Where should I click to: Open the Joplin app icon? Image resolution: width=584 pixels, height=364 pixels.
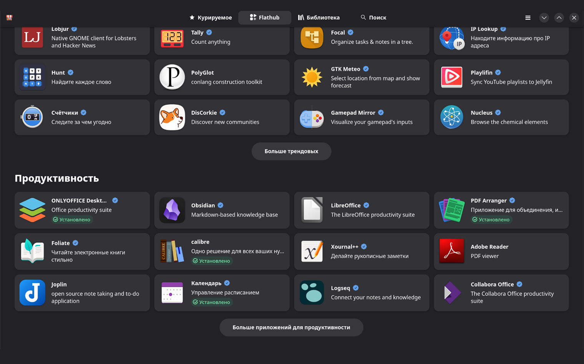[x=32, y=293]
